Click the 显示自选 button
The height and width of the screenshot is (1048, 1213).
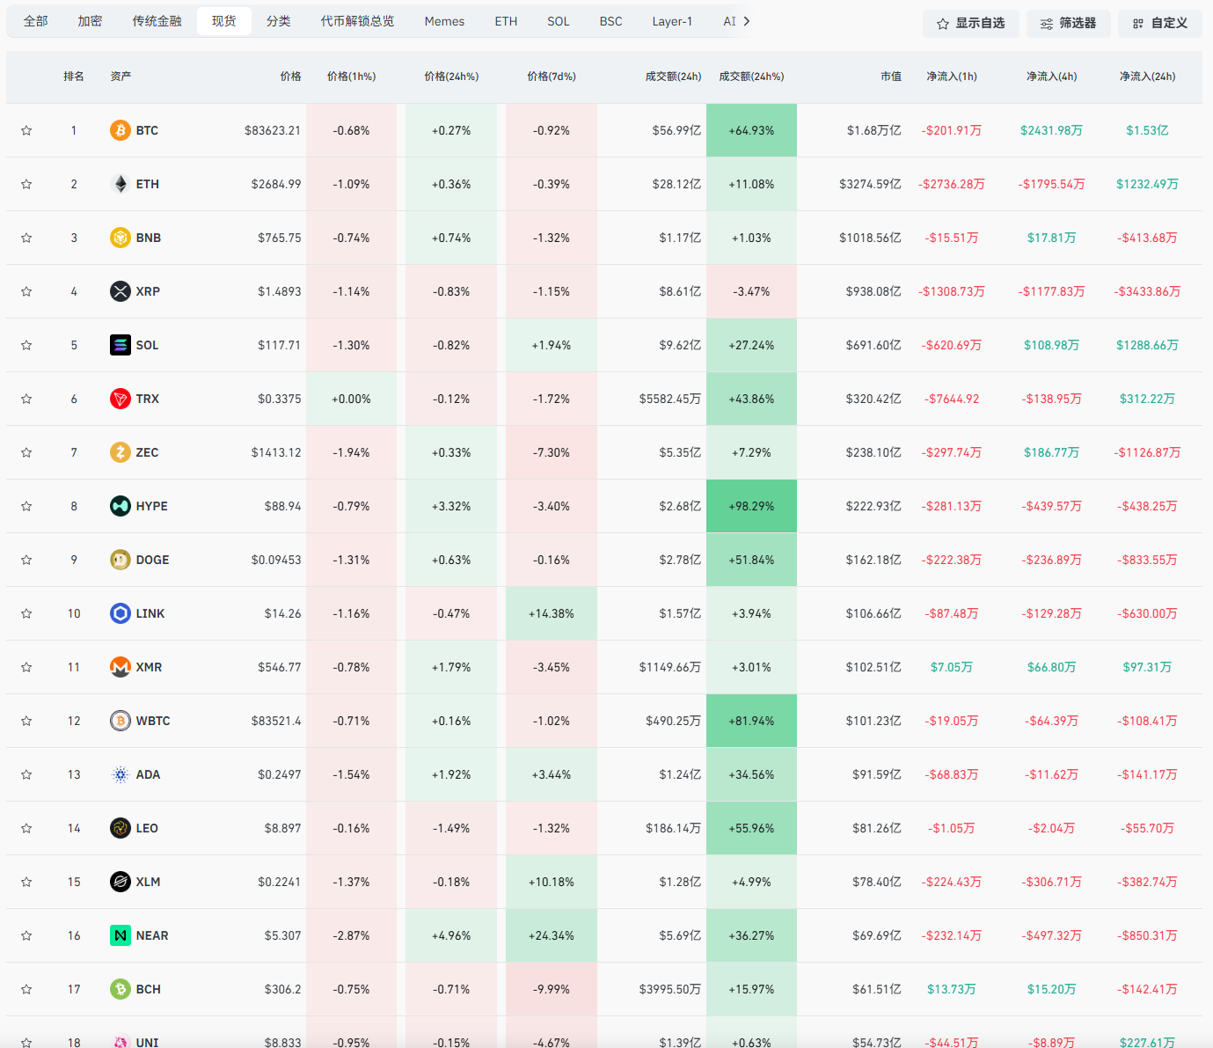(x=971, y=24)
